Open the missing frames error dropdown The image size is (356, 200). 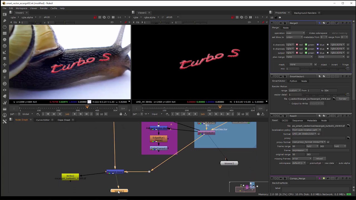point(301,159)
